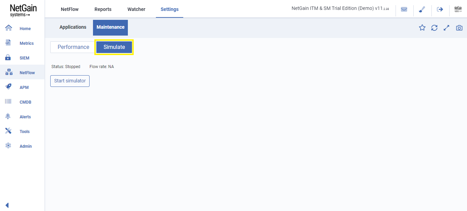Viewport: 467px width, 211px height.
Task: Click the Home icon in sidebar
Action: coord(9,28)
